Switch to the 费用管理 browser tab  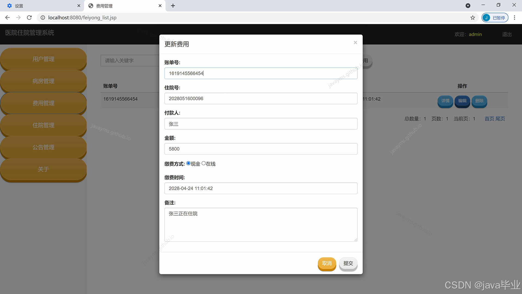pyautogui.click(x=125, y=6)
